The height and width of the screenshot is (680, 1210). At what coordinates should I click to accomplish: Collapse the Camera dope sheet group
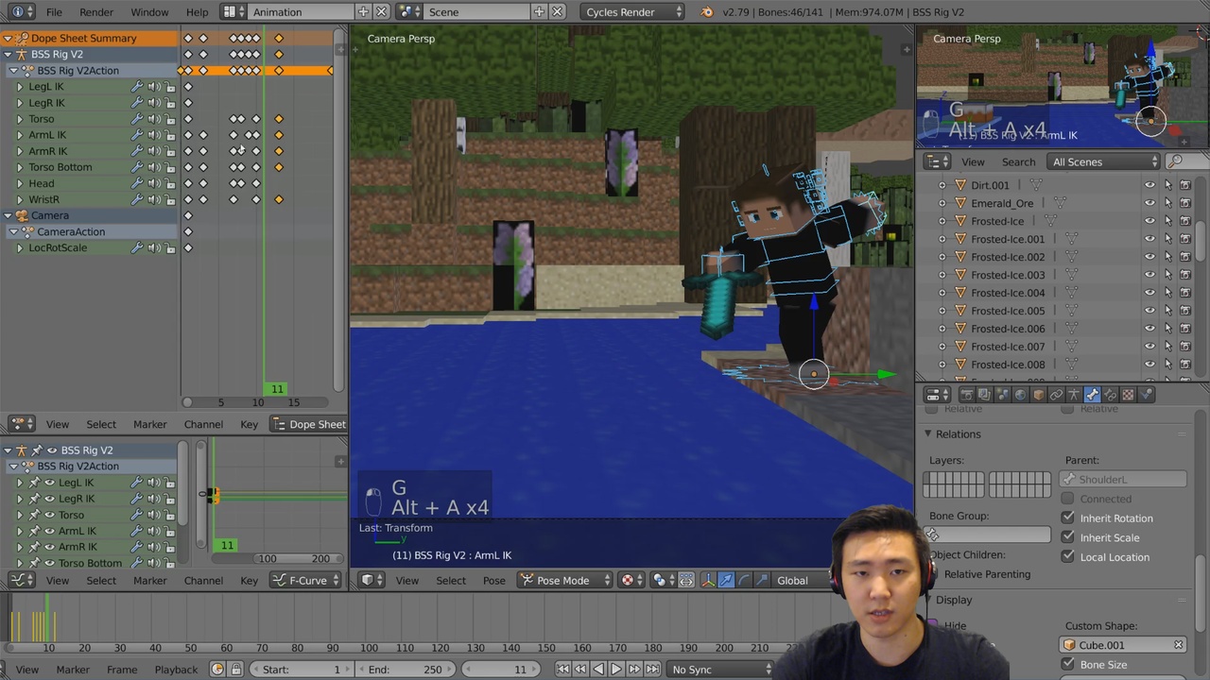coord(8,215)
